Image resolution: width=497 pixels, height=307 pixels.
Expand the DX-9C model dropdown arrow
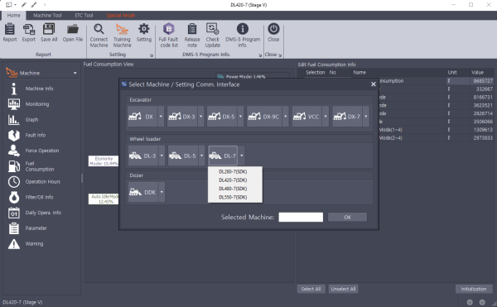pos(286,117)
